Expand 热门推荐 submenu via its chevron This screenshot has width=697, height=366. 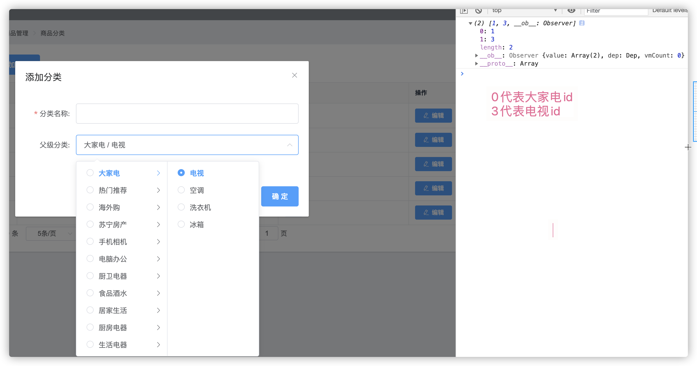158,190
